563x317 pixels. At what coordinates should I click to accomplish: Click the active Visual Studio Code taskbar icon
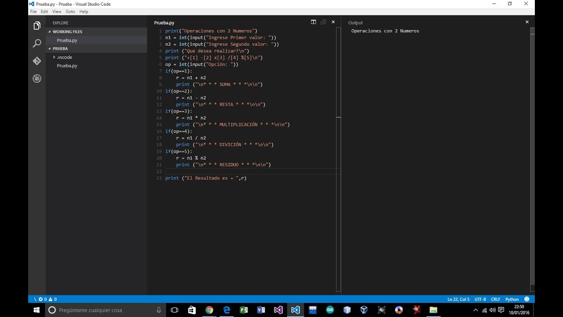click(x=295, y=310)
